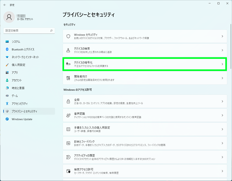Viewport: 232px width, 181px height.
Task: Open the デバイスの暗号化 entry
Action: [145, 64]
